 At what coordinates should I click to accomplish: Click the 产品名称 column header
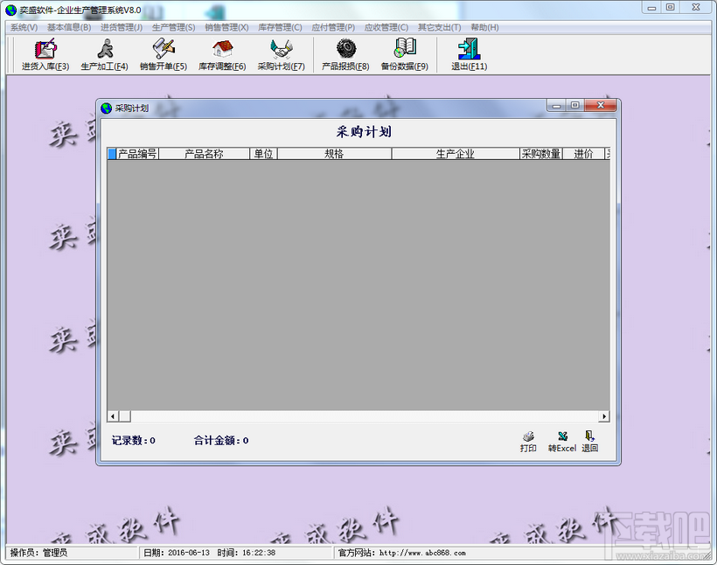[204, 154]
